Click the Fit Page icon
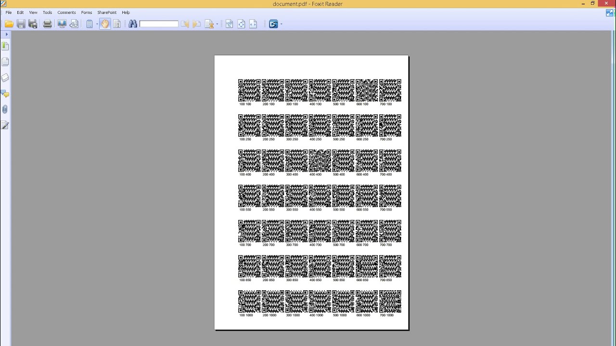This screenshot has height=346, width=616. pyautogui.click(x=241, y=24)
